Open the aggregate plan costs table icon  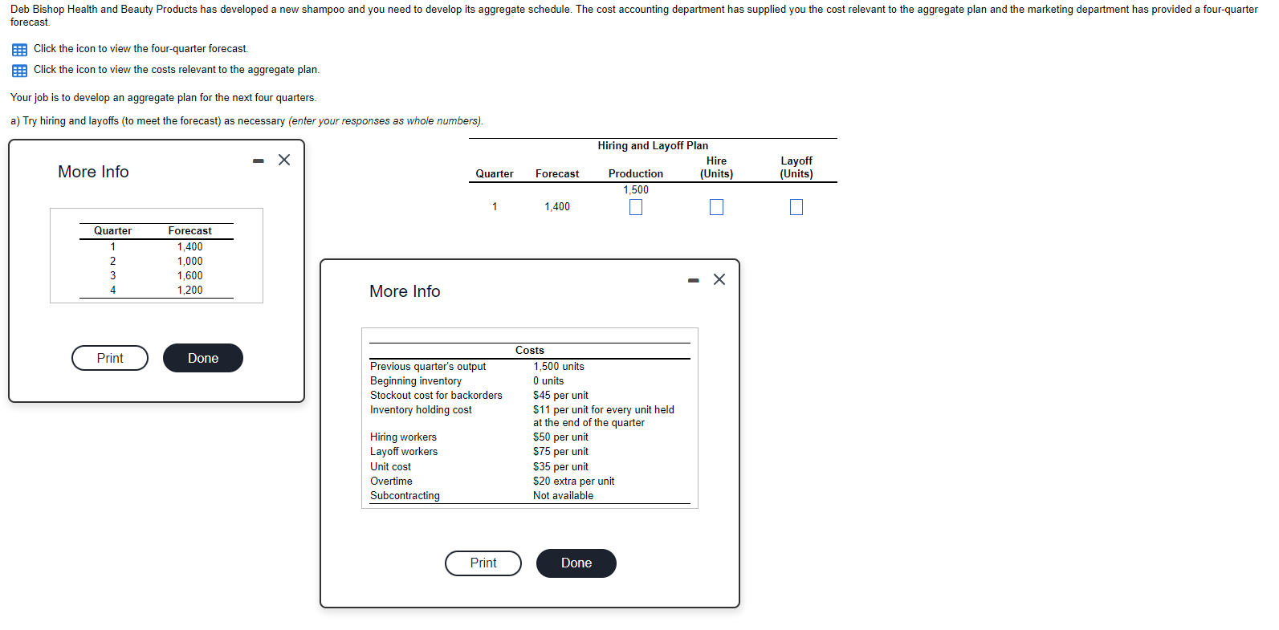[19, 71]
